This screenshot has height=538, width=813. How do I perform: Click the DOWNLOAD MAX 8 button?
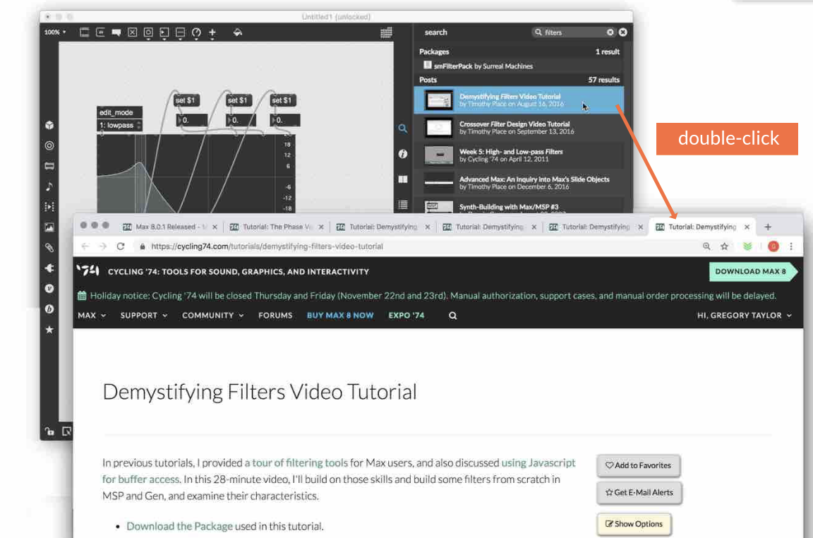[752, 271]
